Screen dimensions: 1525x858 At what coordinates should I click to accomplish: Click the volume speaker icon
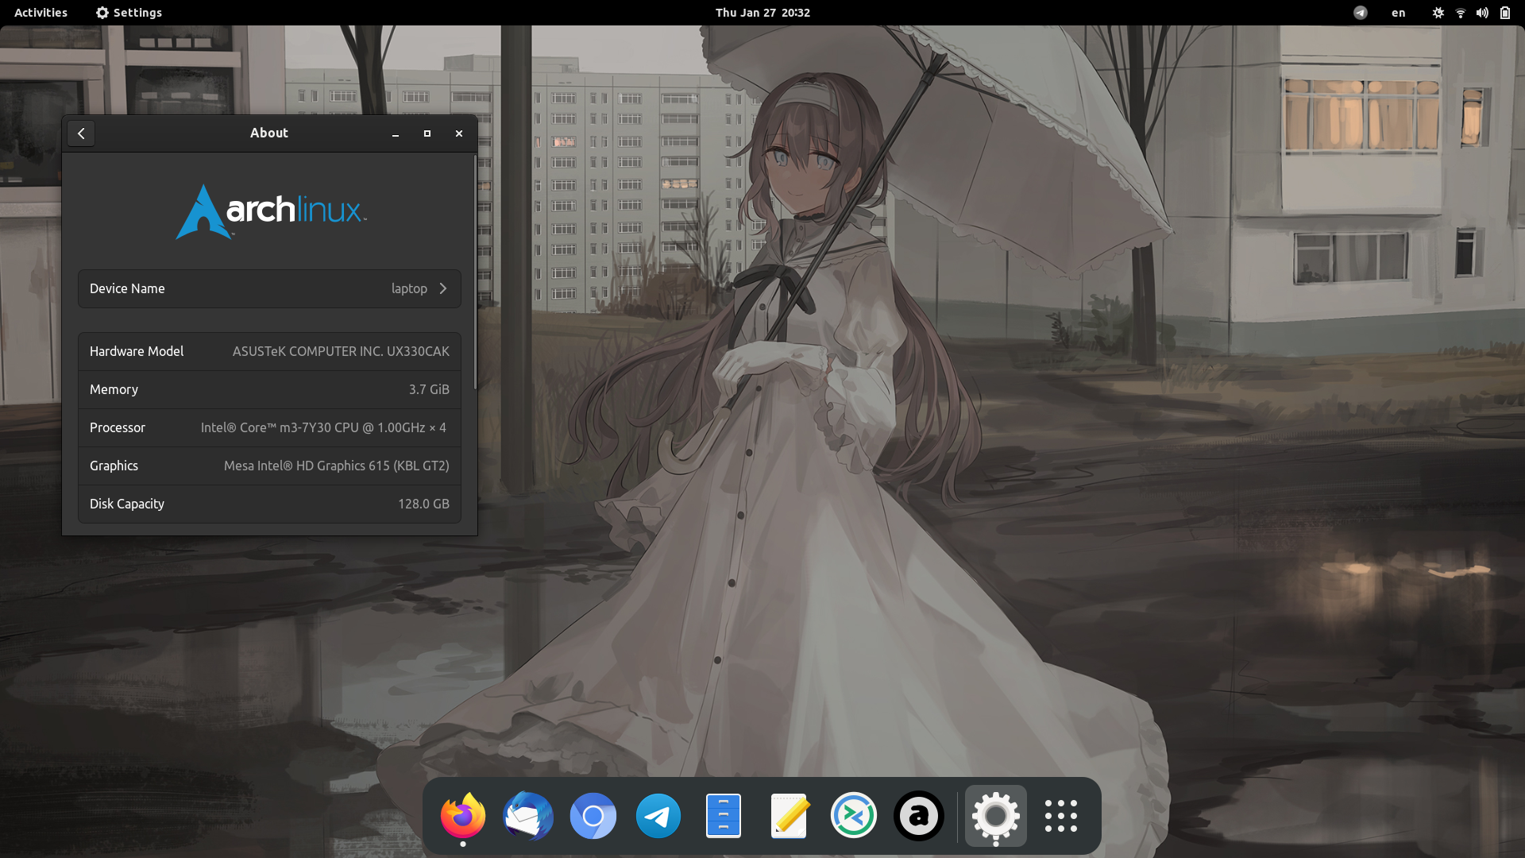(x=1482, y=13)
